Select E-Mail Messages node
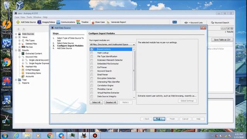Image resolution: width=247 pixels, height=139 pixels. click(32, 70)
